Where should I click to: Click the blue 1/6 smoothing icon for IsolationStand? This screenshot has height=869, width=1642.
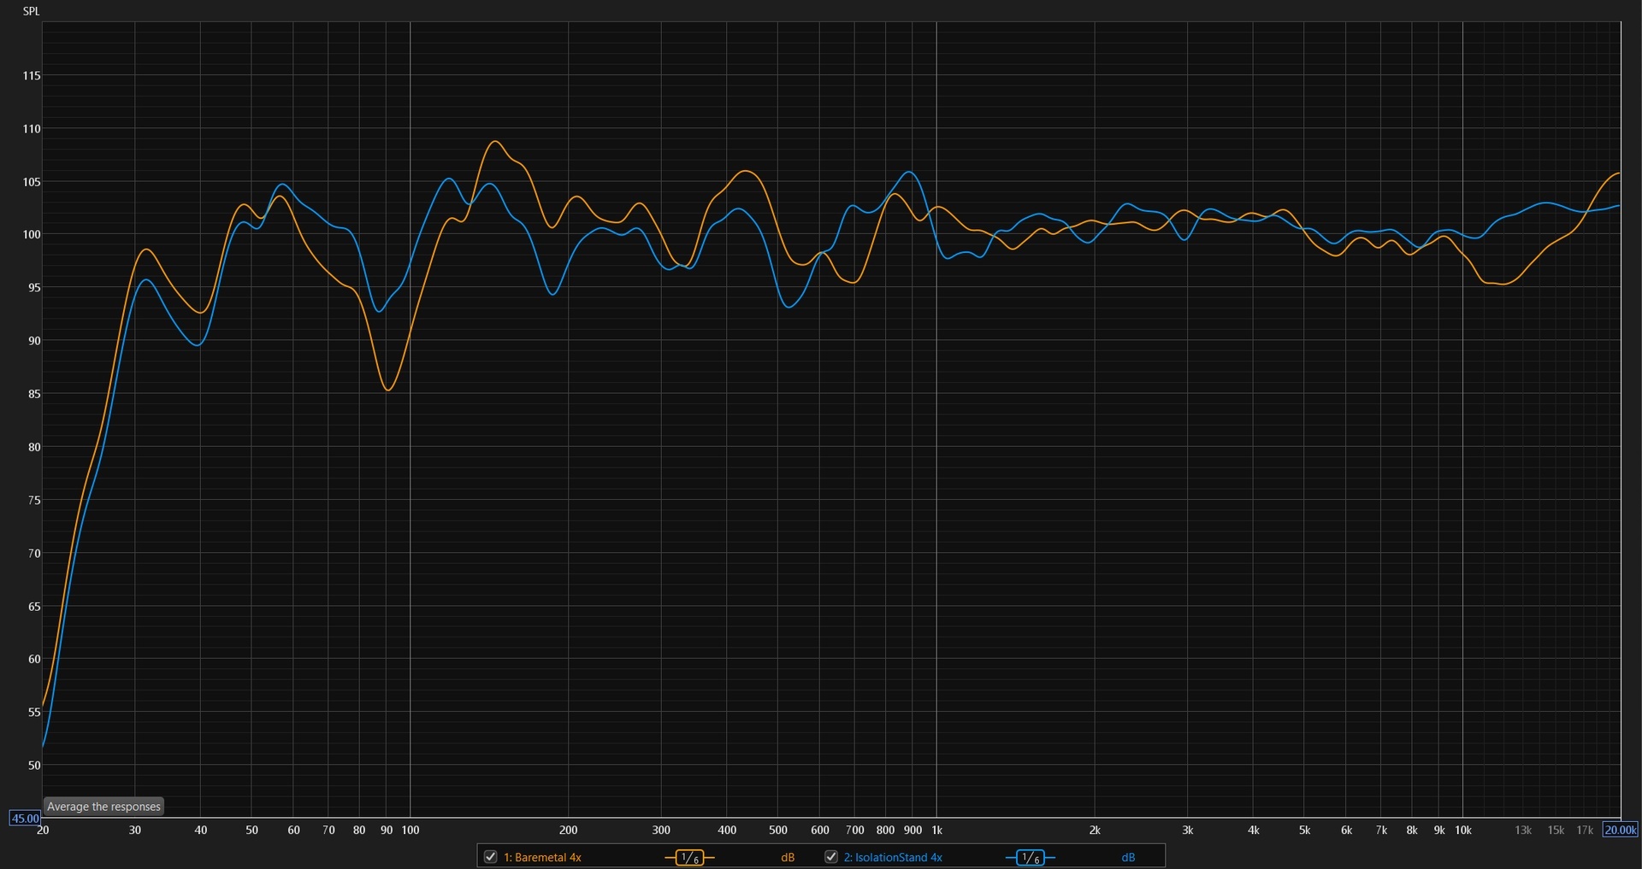click(1030, 857)
